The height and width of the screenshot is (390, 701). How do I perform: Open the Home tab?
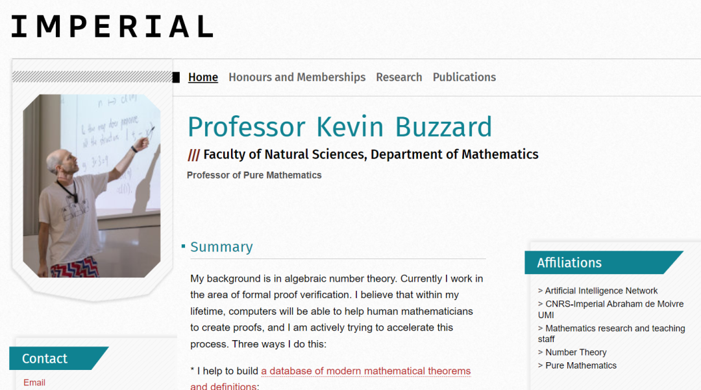pyautogui.click(x=203, y=77)
